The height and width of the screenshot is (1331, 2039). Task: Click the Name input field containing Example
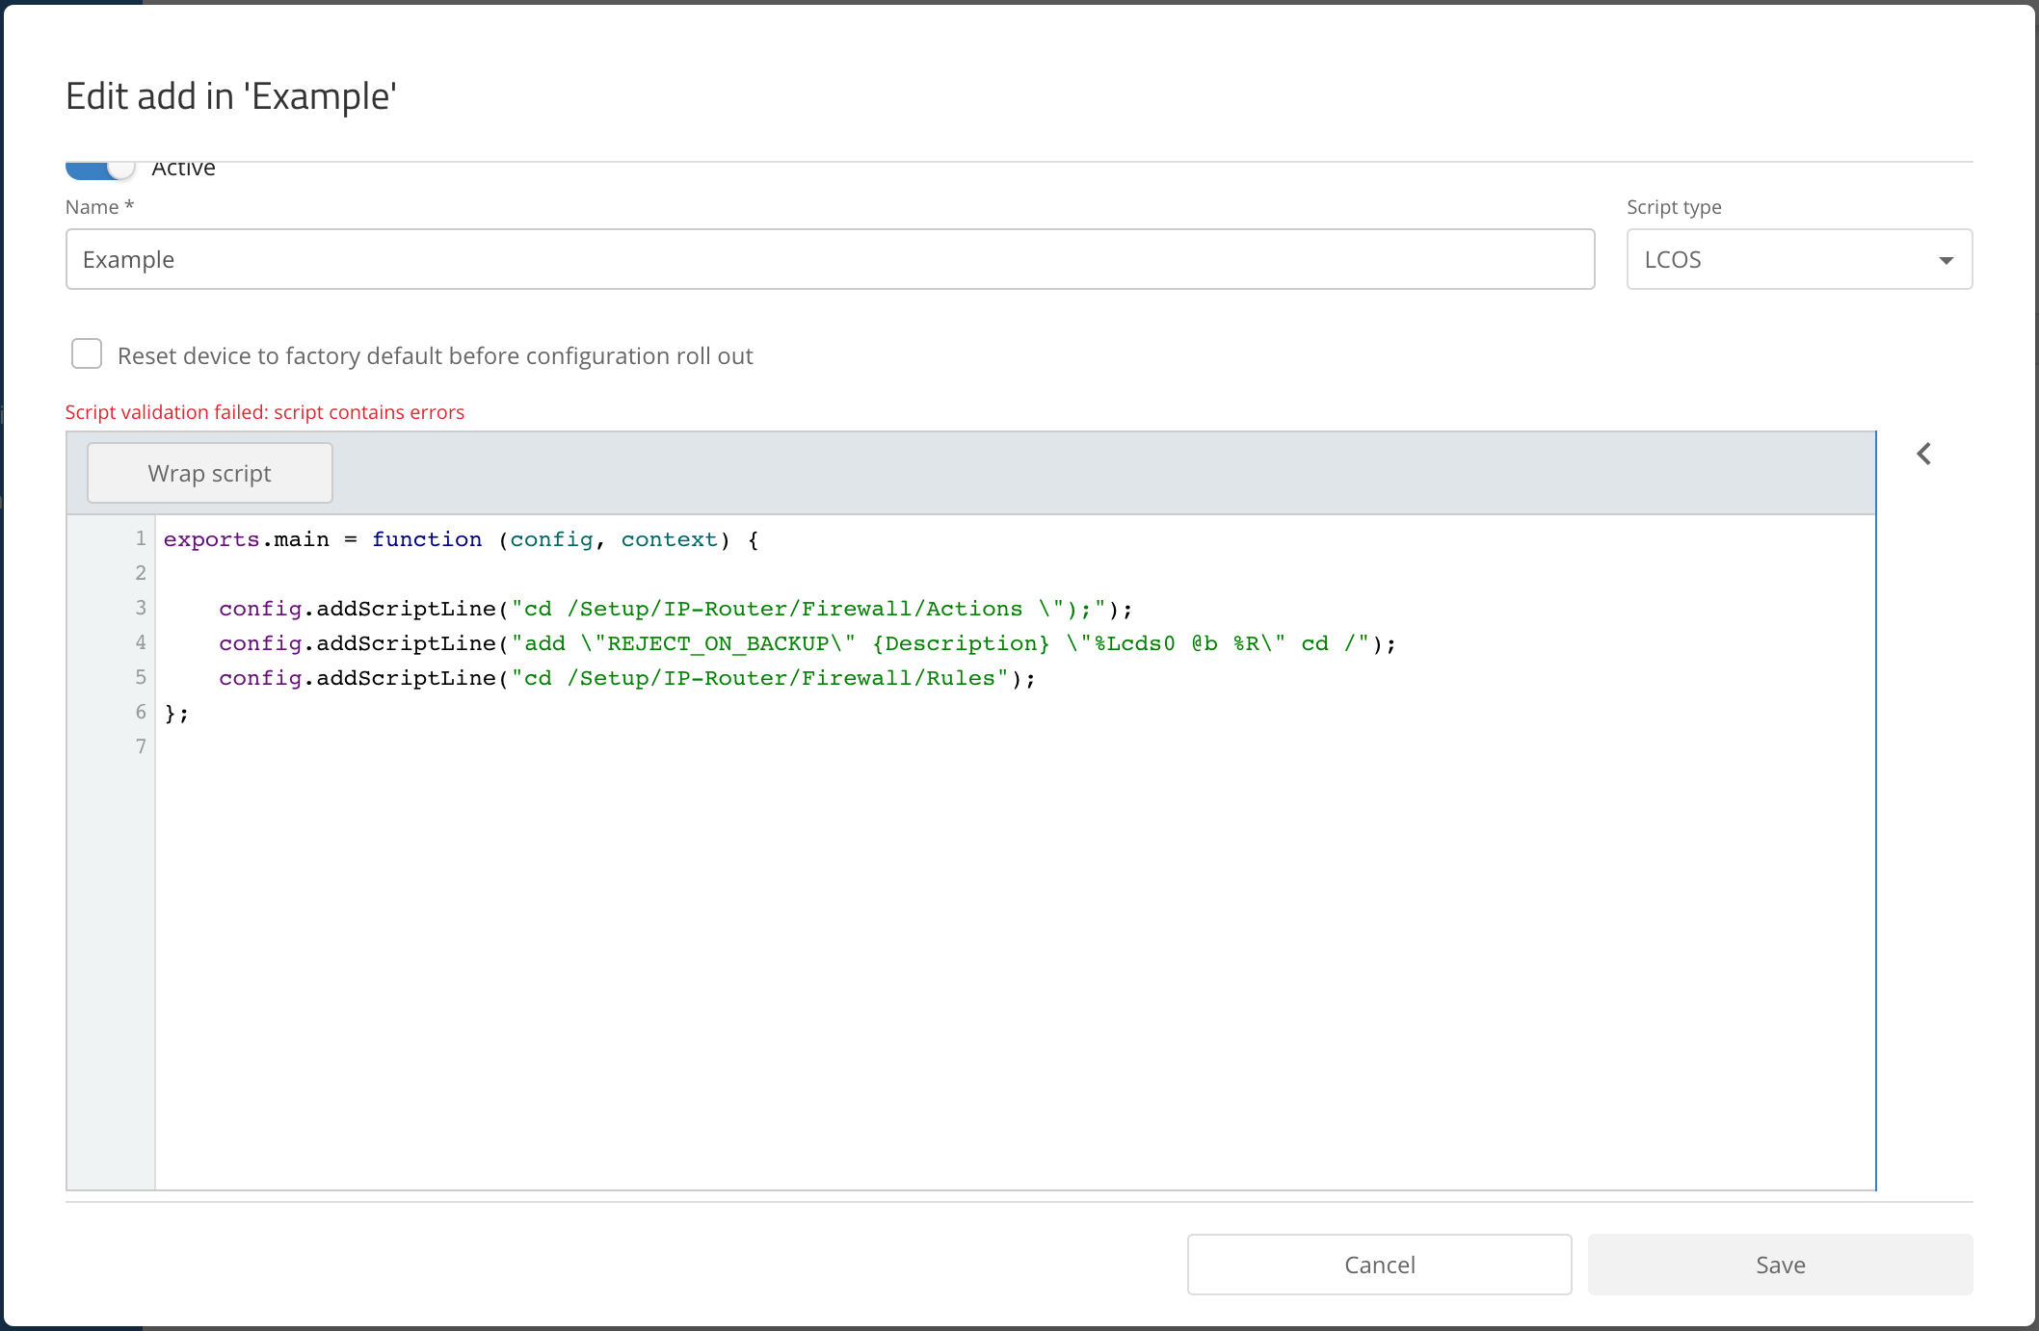point(829,259)
